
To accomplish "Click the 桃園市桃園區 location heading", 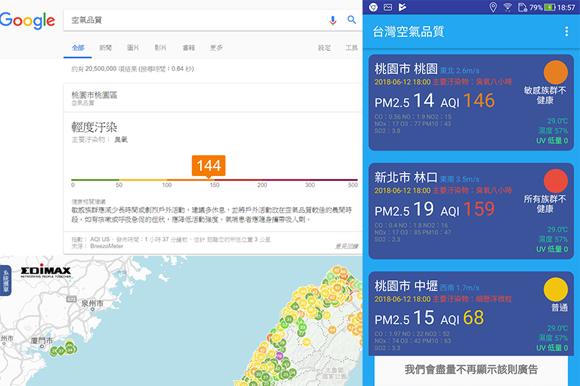I will click(x=94, y=95).
